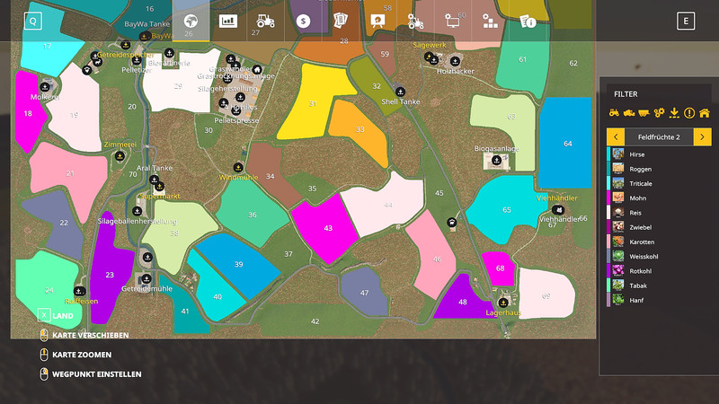
Task: Open the vehicles tractor tab icon
Action: (x=265, y=21)
